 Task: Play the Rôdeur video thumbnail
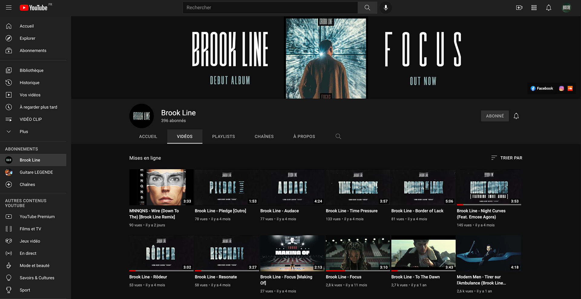tap(161, 253)
